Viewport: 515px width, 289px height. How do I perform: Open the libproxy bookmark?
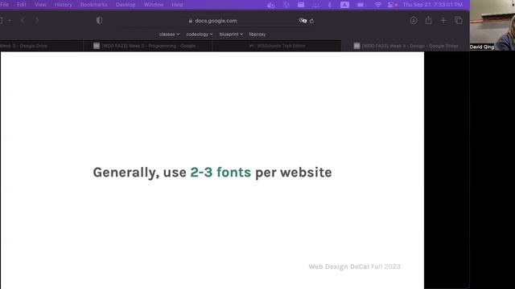pyautogui.click(x=257, y=34)
